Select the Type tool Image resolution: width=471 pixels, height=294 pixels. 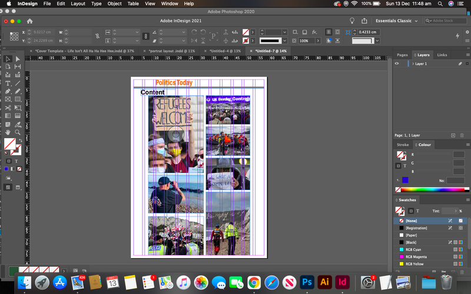coord(8,83)
